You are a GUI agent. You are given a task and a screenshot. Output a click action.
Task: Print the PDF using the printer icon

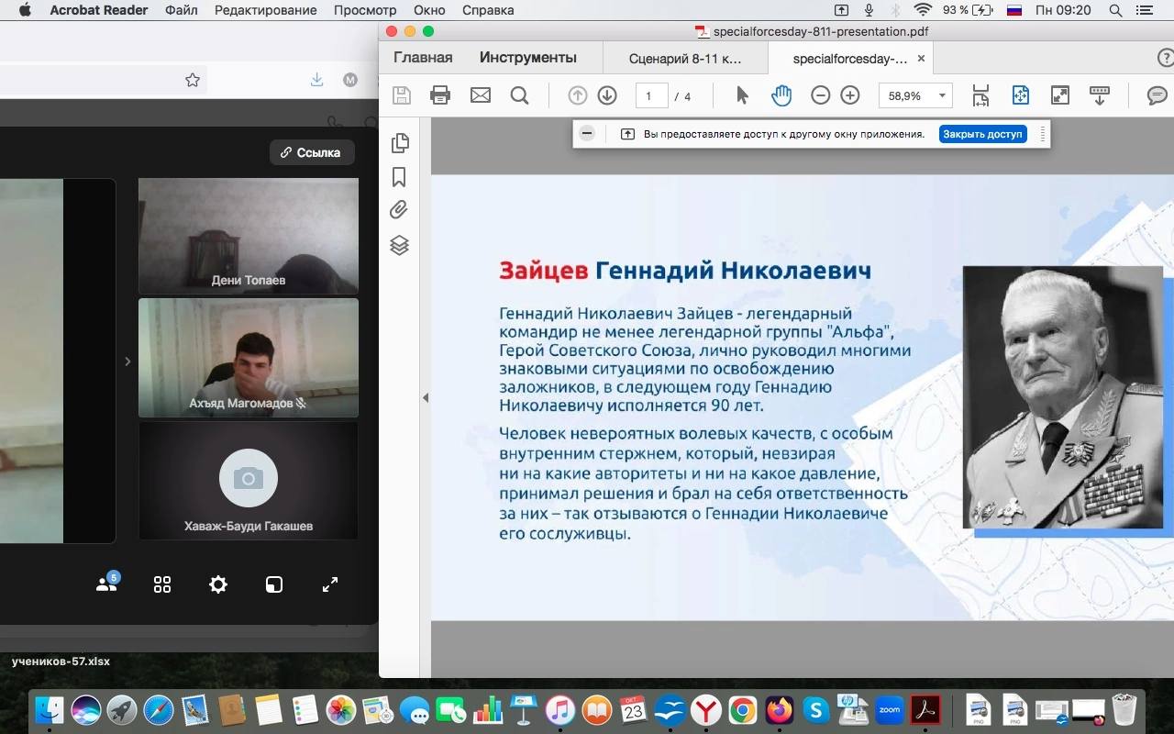pos(440,95)
